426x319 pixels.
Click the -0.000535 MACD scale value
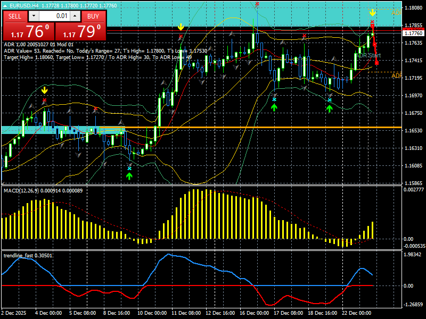pyautogui.click(x=414, y=246)
